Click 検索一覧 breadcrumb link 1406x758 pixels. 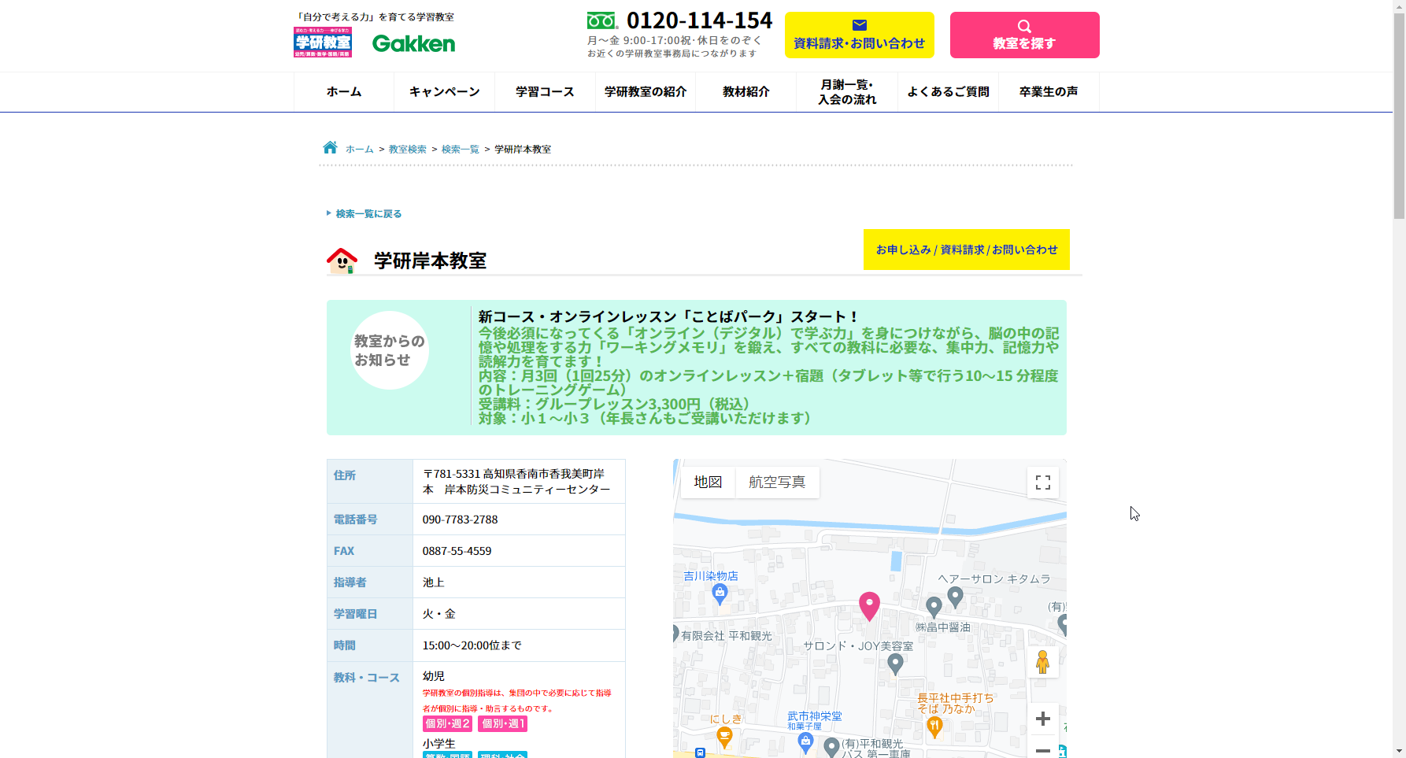tap(461, 149)
